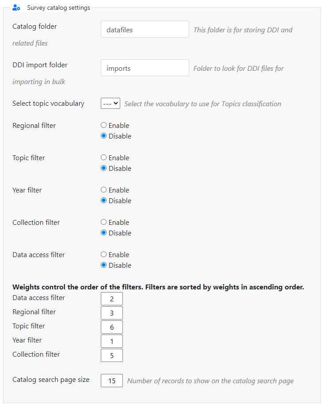Focus the Topic filter weight box
The height and width of the screenshot is (408, 324).
pos(112,327)
